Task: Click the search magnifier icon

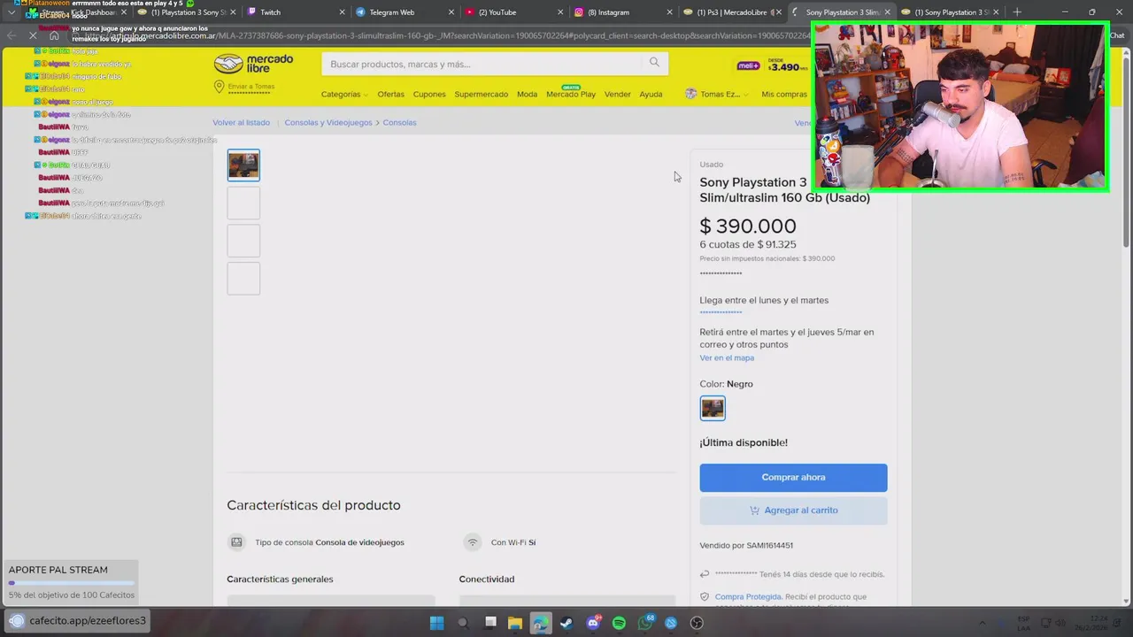Action: pos(654,62)
